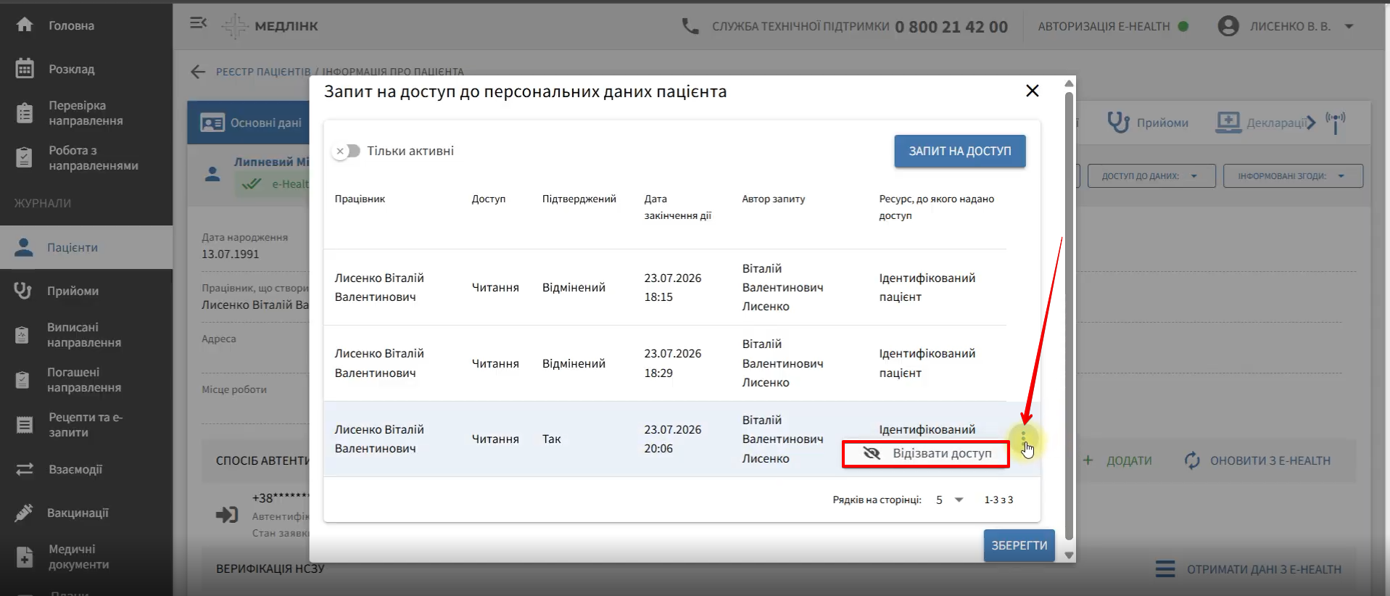Open Розклад calendar icon in sidebar
The height and width of the screenshot is (596, 1390).
[x=25, y=69]
